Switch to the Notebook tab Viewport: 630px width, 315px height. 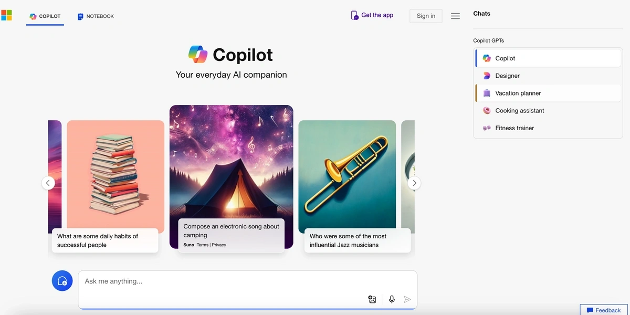tap(96, 16)
